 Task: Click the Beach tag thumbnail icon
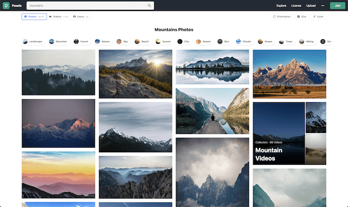[137, 41]
